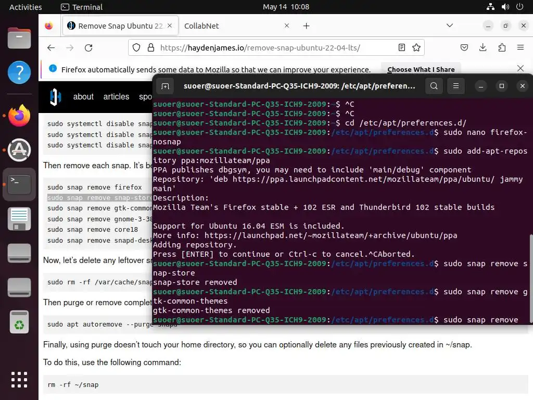The height and width of the screenshot is (400, 533).
Task: Click the power icon in top bar
Action: pyautogui.click(x=520, y=7)
